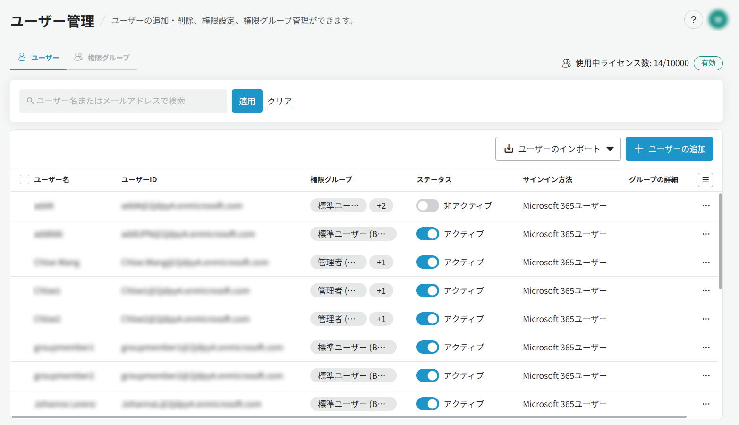Click the 有効 license status badge
The height and width of the screenshot is (425, 739).
pos(708,63)
